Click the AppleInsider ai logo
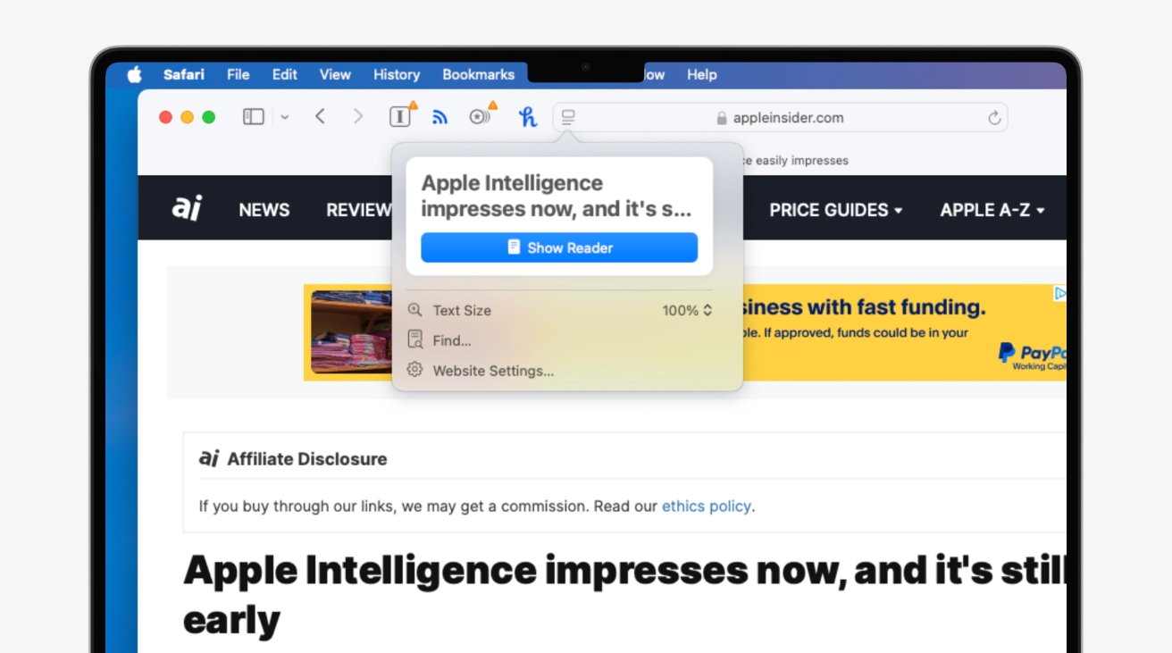 [187, 208]
